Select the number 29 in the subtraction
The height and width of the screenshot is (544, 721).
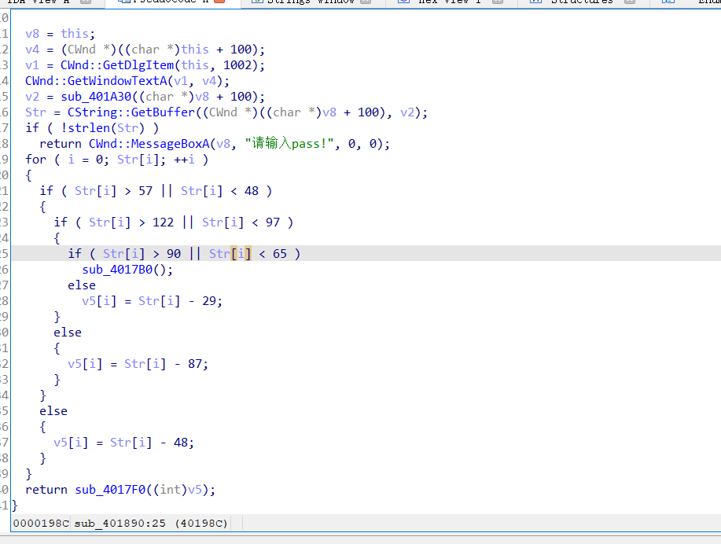coord(209,301)
